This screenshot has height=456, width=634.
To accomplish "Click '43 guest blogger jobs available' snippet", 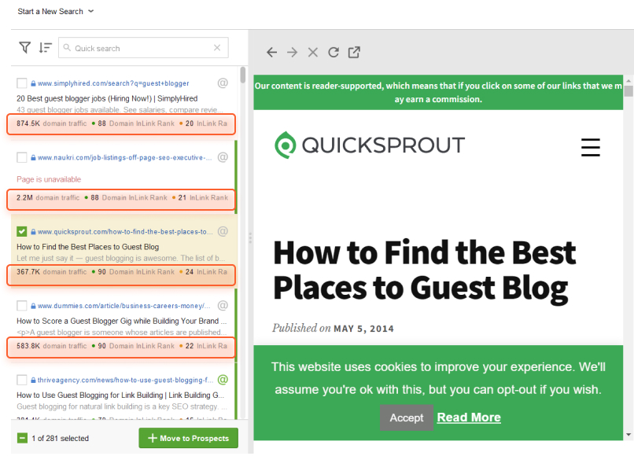I will [120, 109].
